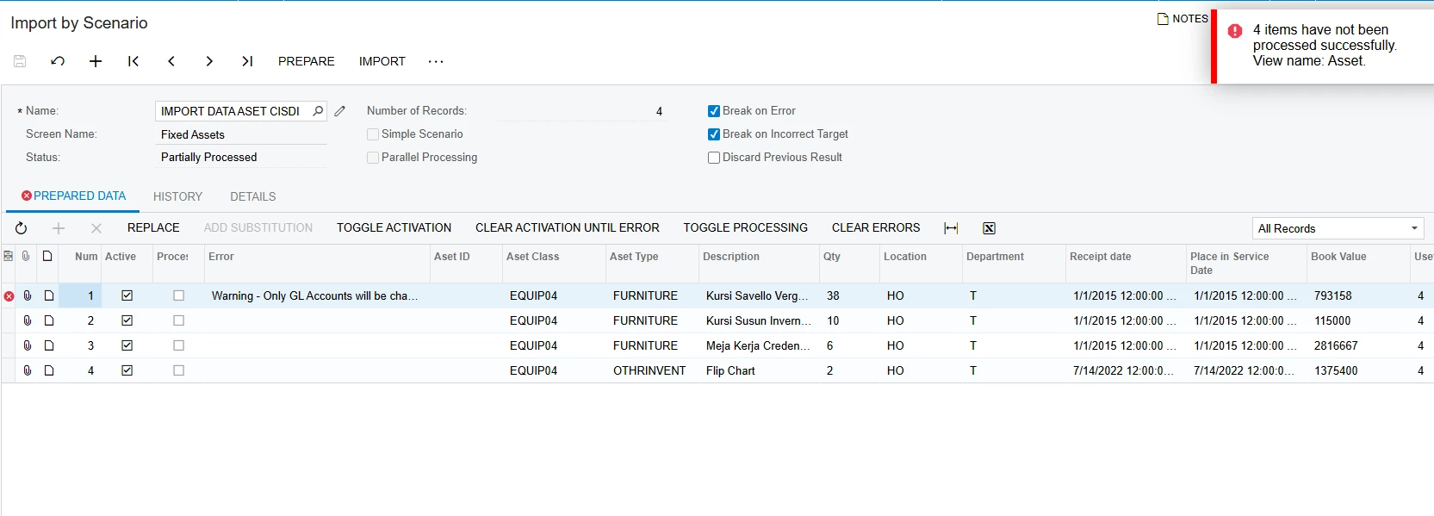1434x516 pixels.
Task: Click the PREPARE button
Action: [x=307, y=61]
